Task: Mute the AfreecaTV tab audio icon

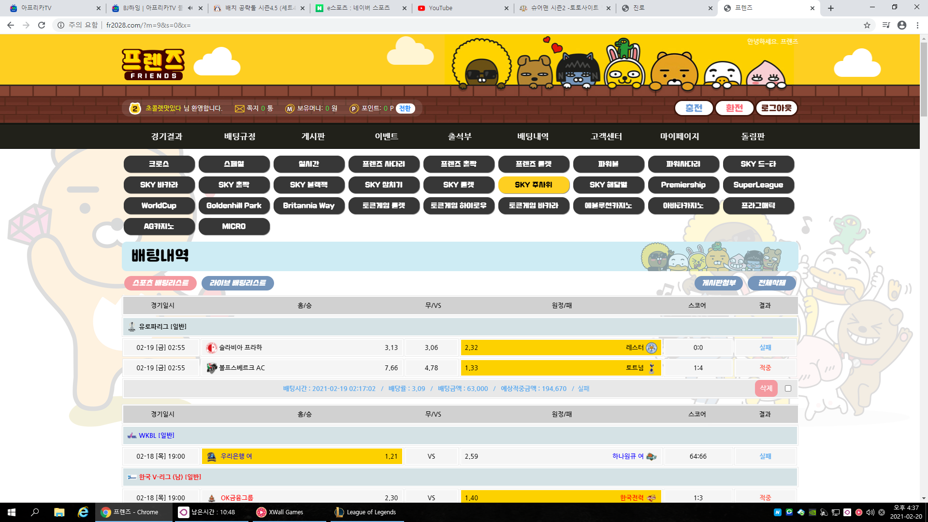Action: 190,8
